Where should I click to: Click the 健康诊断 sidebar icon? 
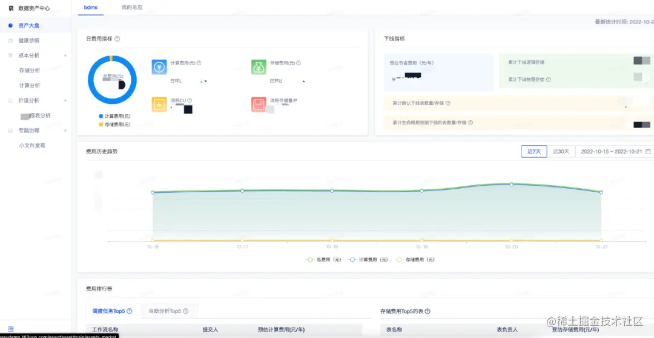coord(10,41)
